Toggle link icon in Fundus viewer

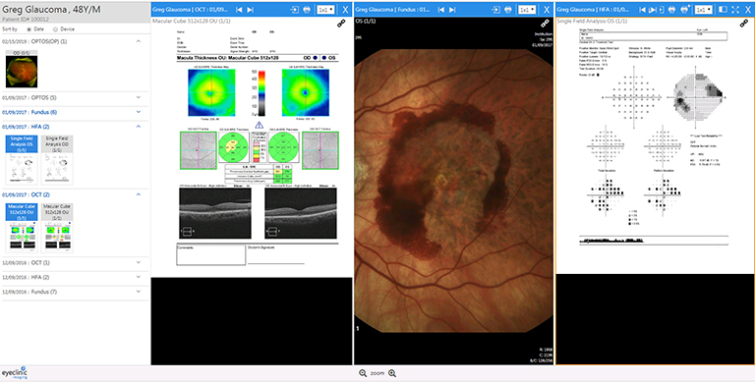(545, 24)
